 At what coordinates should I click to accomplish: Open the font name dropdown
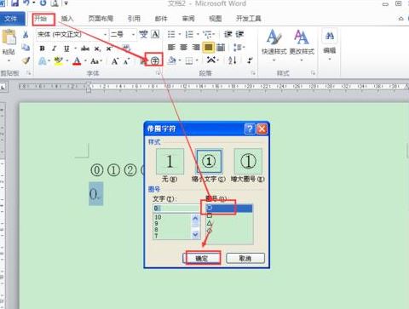[x=105, y=35]
